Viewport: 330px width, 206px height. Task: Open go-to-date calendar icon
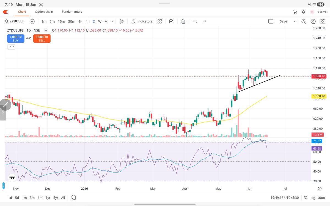tap(73, 197)
